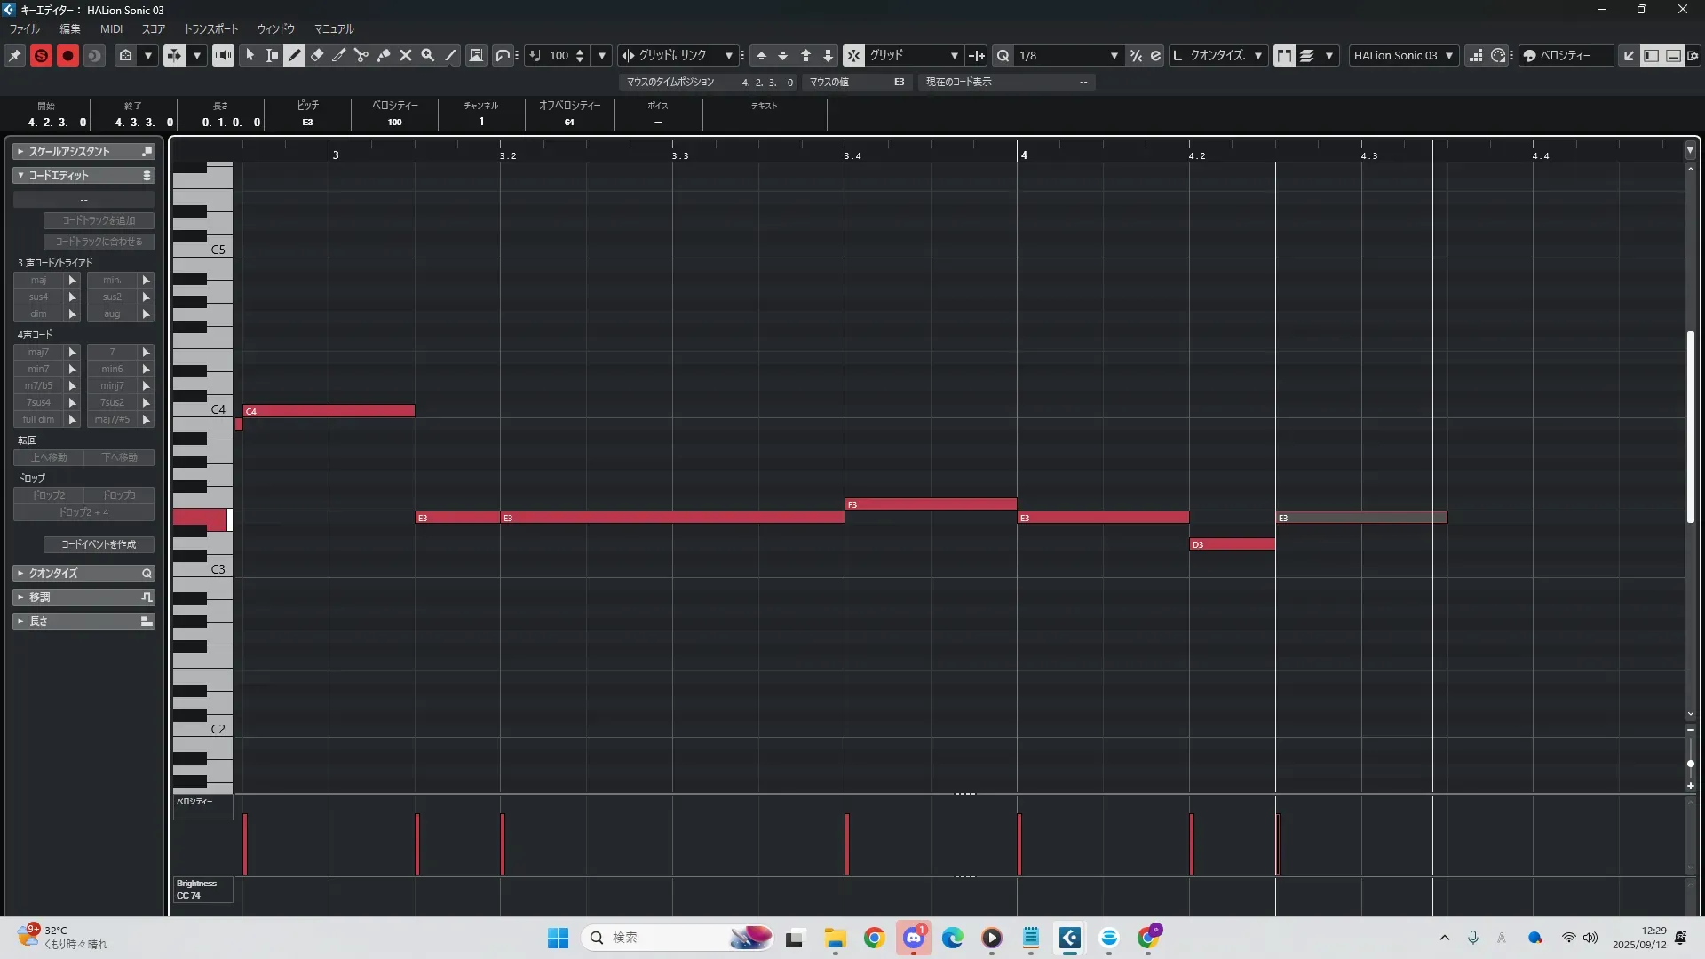Open the トランスポート menu

(x=210, y=28)
